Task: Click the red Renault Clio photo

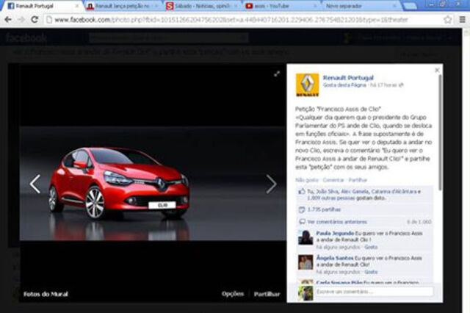Action: 153,183
